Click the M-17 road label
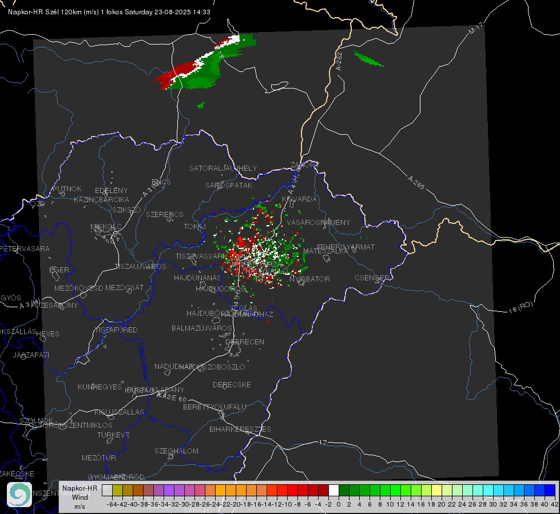Screen dimensions: 560x514 coord(475,29)
